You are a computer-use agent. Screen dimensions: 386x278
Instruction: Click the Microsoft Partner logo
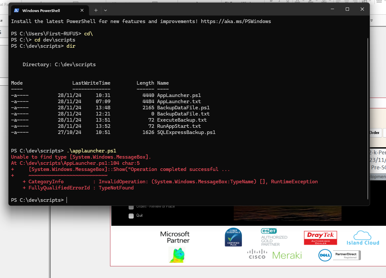(x=175, y=237)
